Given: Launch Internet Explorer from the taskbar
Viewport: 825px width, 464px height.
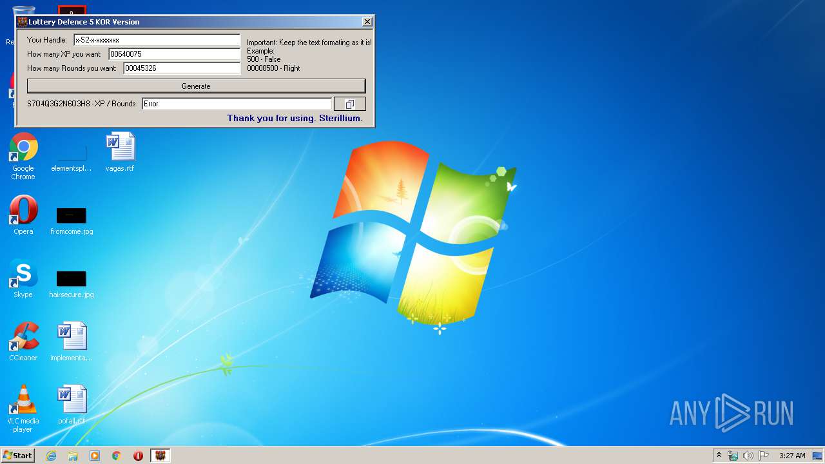Looking at the screenshot, I should [x=51, y=456].
